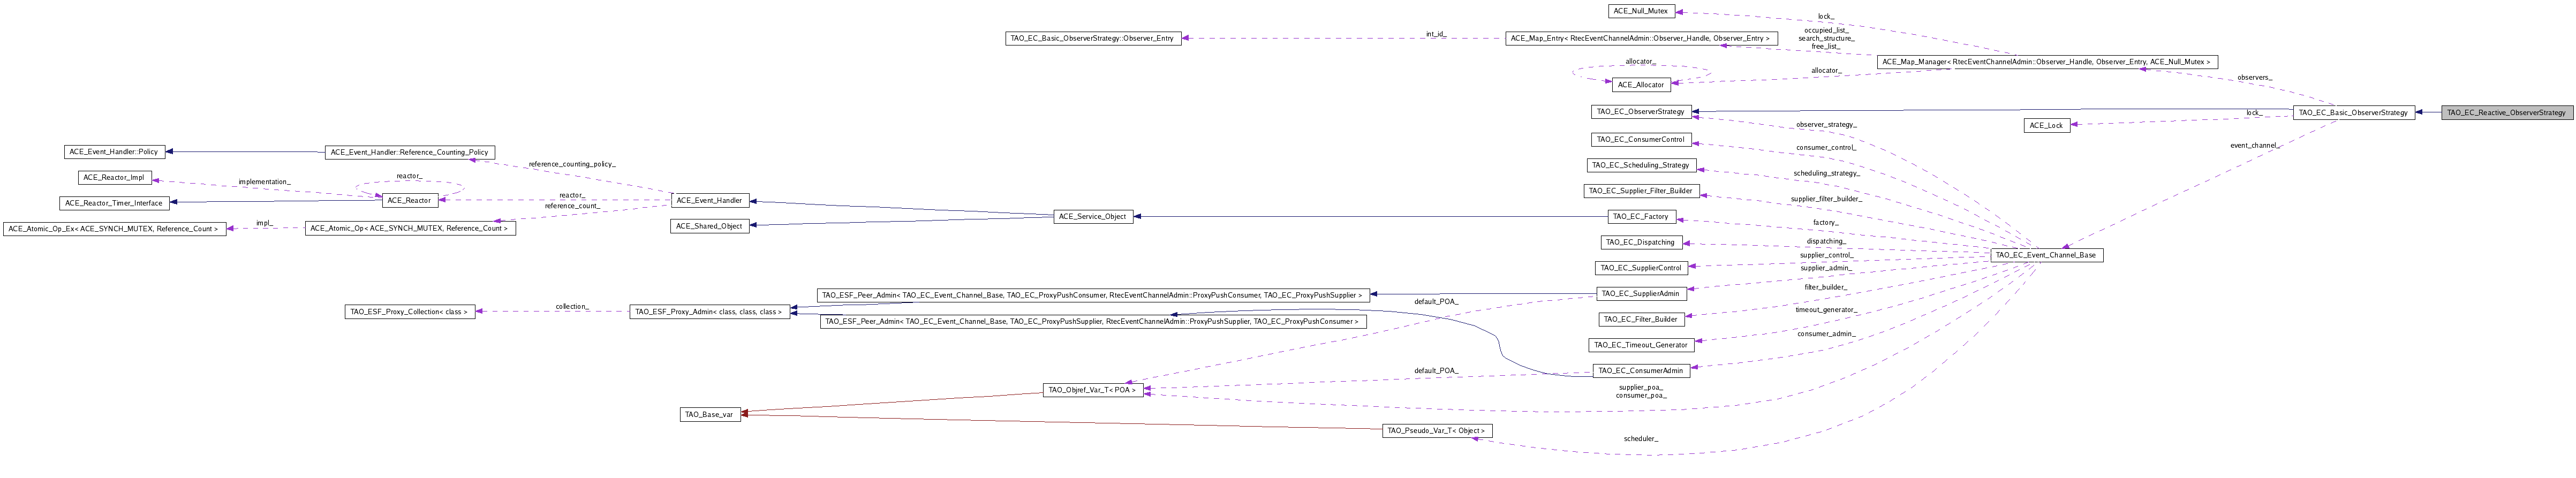Screen dimensions: 2576x478
Task: Click the ACE_Allocator node
Action: [1641, 85]
